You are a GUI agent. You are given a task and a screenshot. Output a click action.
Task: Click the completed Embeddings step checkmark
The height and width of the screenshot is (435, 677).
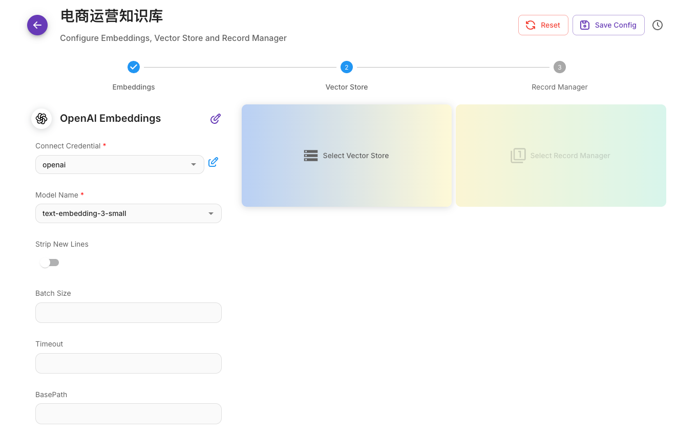click(134, 67)
